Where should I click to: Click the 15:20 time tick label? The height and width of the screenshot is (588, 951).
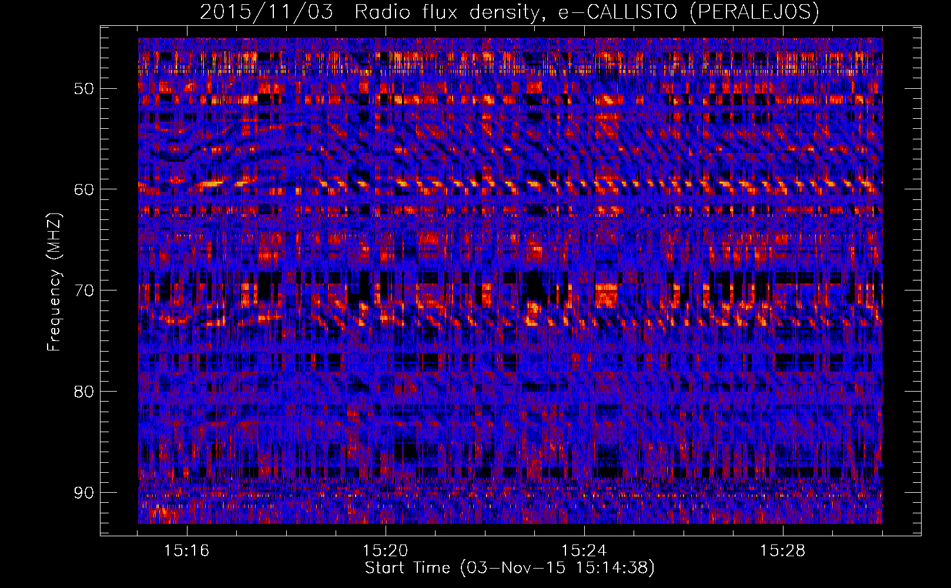pos(385,551)
